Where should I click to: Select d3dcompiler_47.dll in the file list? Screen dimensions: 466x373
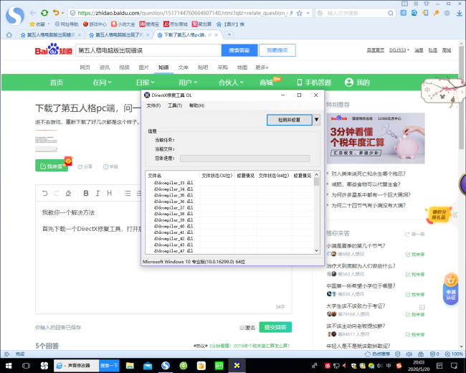(173, 251)
